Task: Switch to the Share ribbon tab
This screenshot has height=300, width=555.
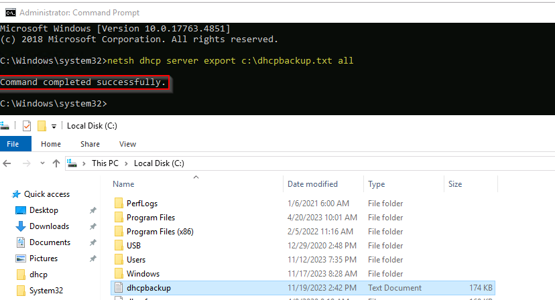Action: [90, 144]
